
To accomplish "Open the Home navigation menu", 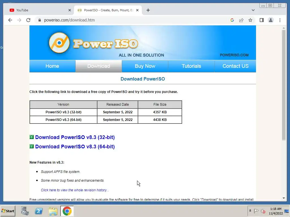I will point(52,66).
